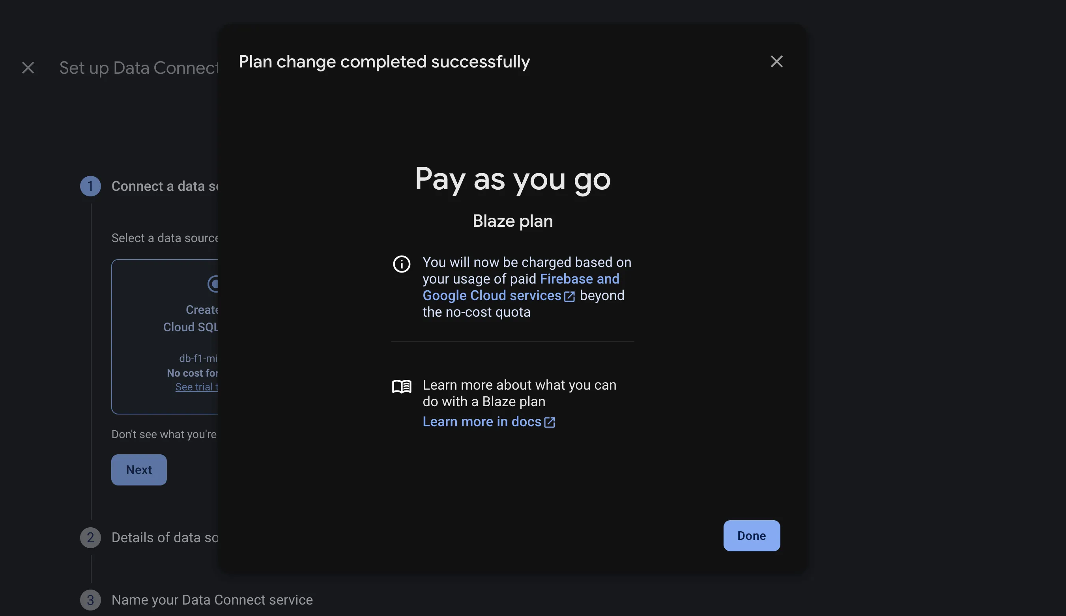Click external link icon after Cloud services

[569, 297]
